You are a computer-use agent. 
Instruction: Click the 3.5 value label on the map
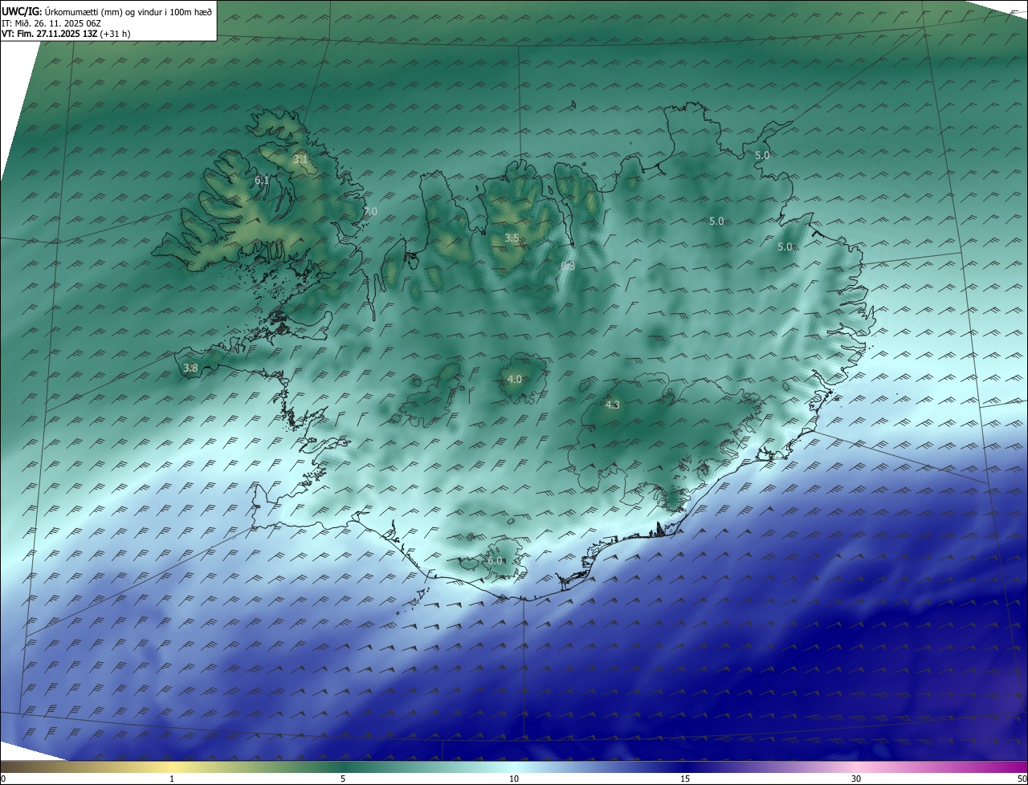(512, 238)
